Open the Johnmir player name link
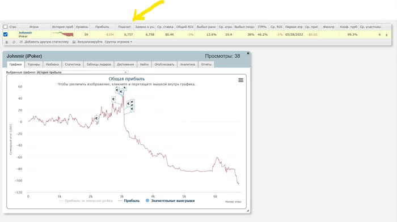Screen dimensions: 397x222 26,33
